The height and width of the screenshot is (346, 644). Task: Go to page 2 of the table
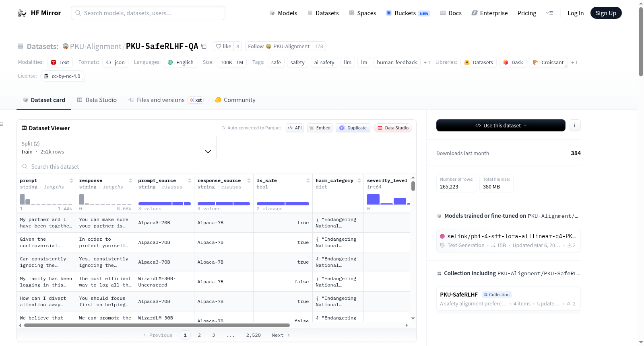tap(199, 335)
